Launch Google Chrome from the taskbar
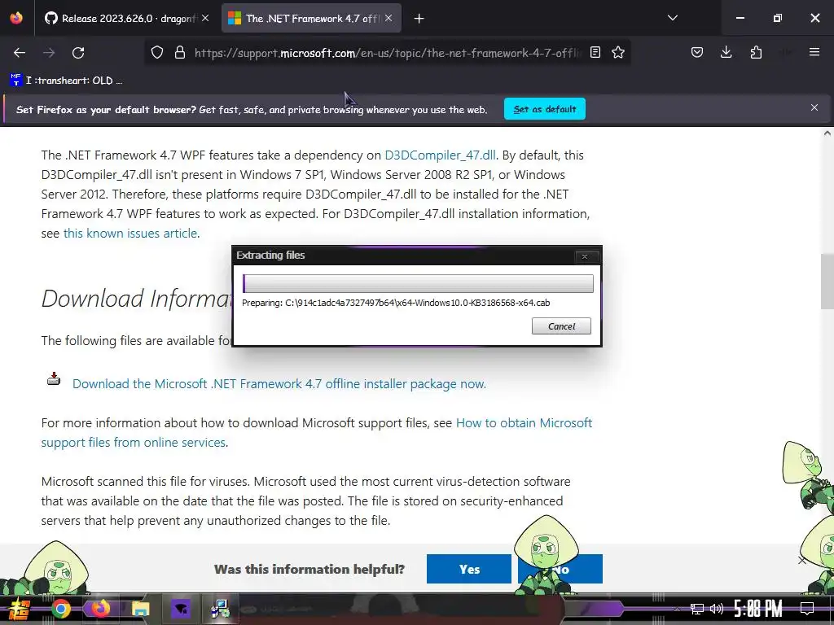Image resolution: width=834 pixels, height=625 pixels. [60, 609]
